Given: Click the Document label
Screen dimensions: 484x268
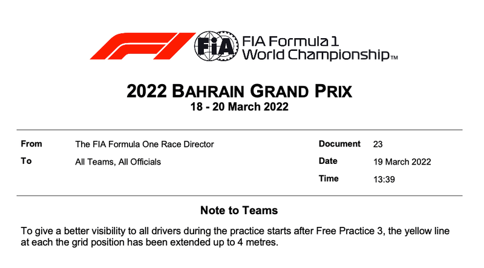Looking at the screenshot, I should 338,144.
